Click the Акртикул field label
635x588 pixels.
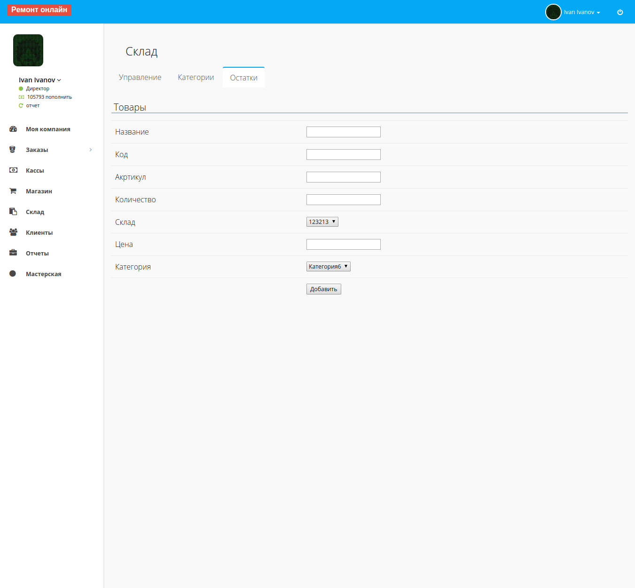click(131, 177)
